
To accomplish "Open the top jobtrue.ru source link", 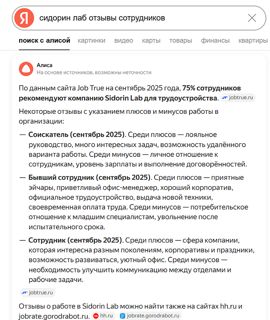I will [238, 98].
